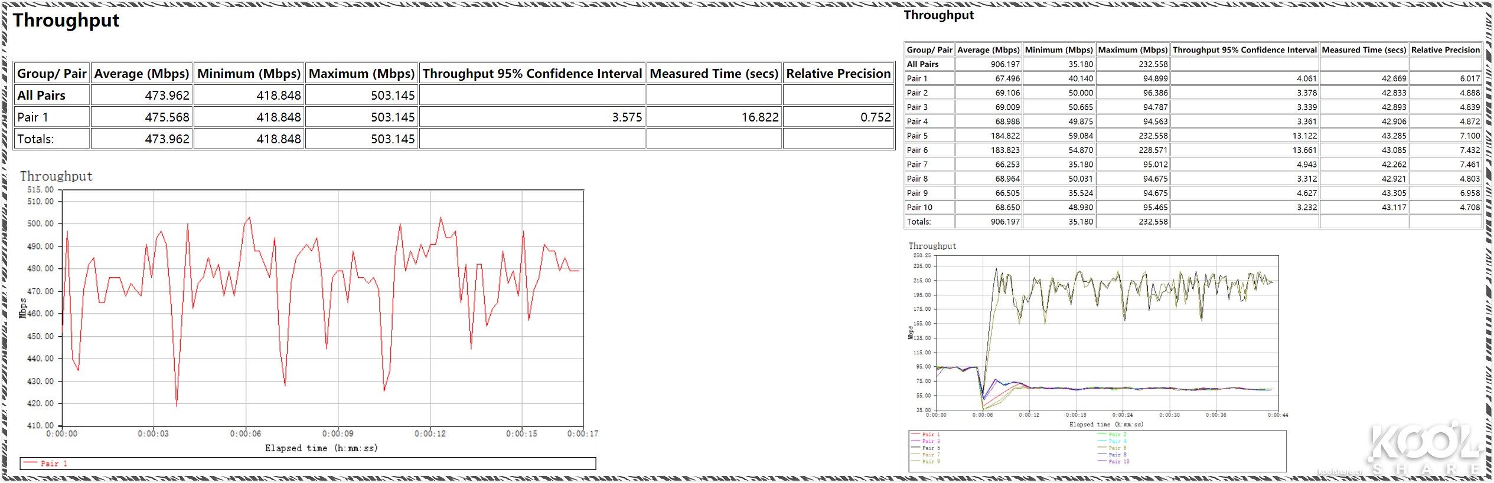The image size is (1494, 483).
Task: Click the 4.943 confidence interval cell
Action: (x=1245, y=165)
